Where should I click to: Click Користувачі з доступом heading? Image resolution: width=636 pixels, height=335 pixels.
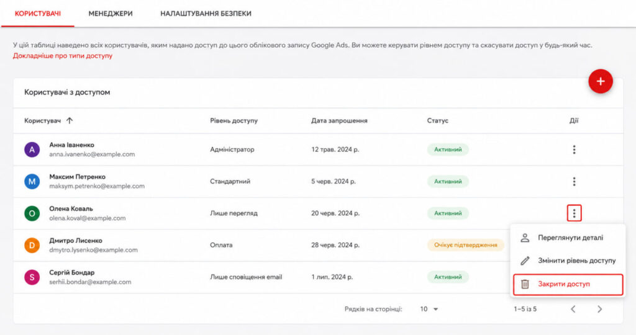(67, 92)
